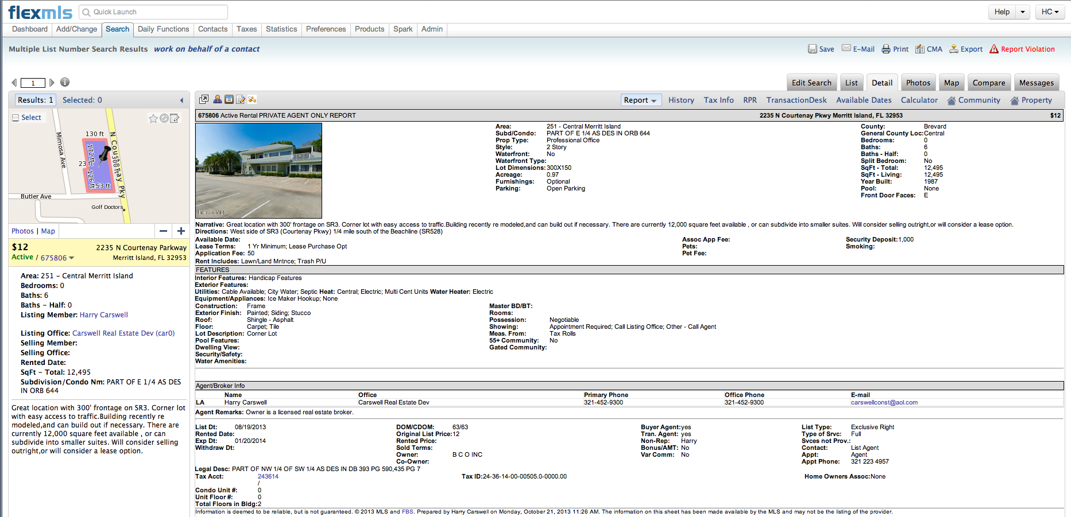The width and height of the screenshot is (1071, 517).
Task: Click the Quick Launch search field
Action: (x=153, y=12)
